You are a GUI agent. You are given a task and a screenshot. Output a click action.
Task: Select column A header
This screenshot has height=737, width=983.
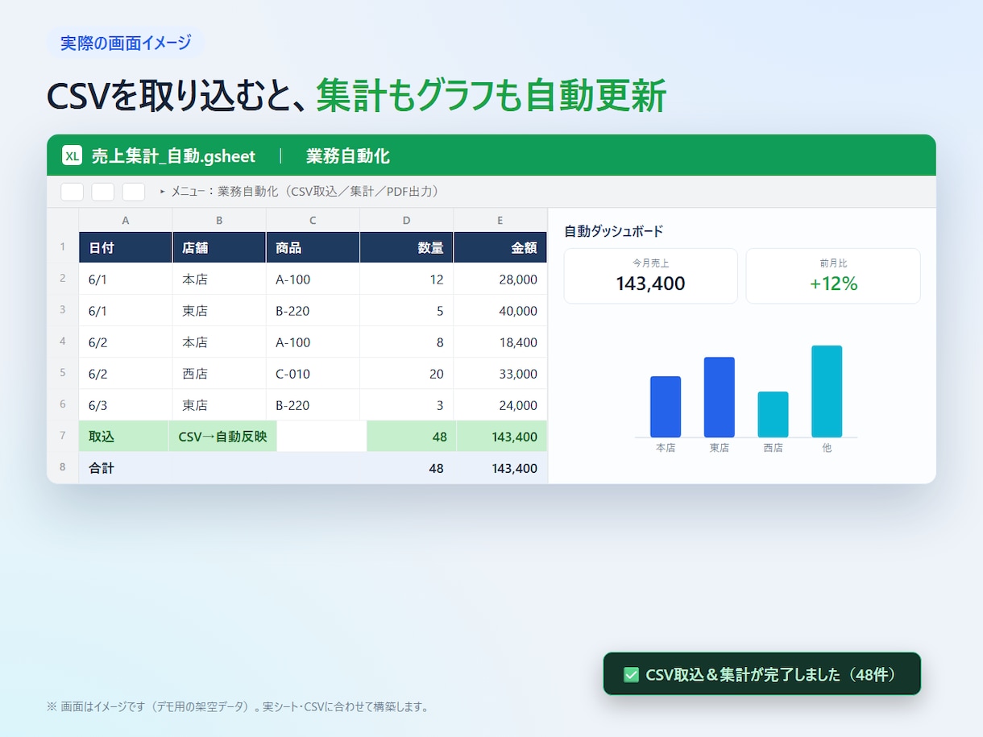[126, 220]
